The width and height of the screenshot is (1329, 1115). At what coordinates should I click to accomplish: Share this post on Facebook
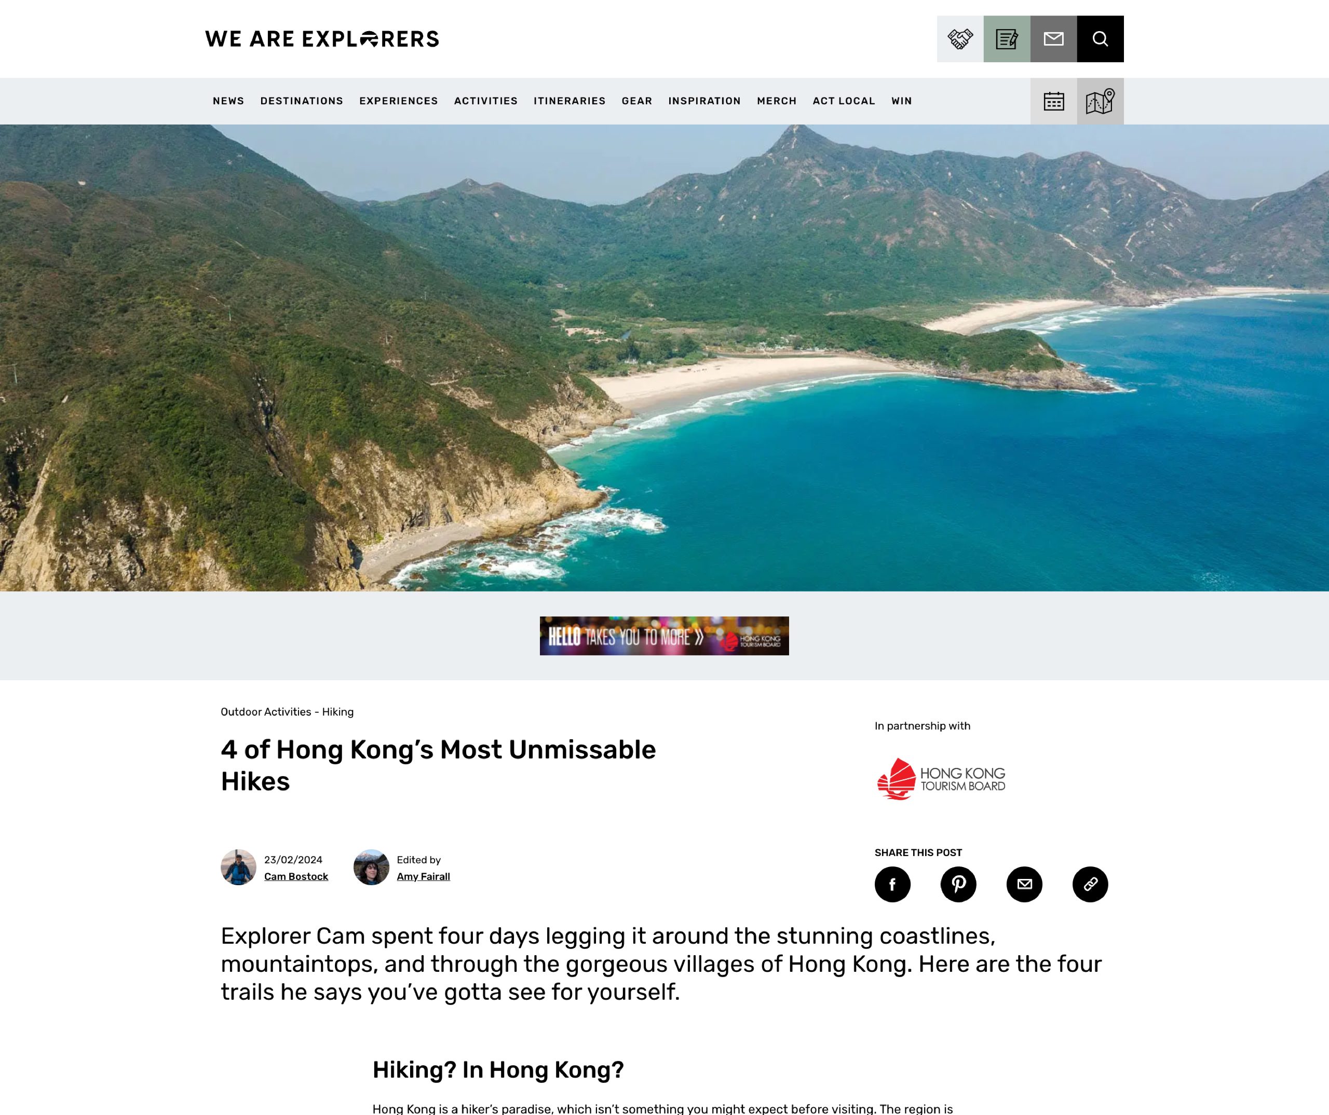pyautogui.click(x=892, y=884)
